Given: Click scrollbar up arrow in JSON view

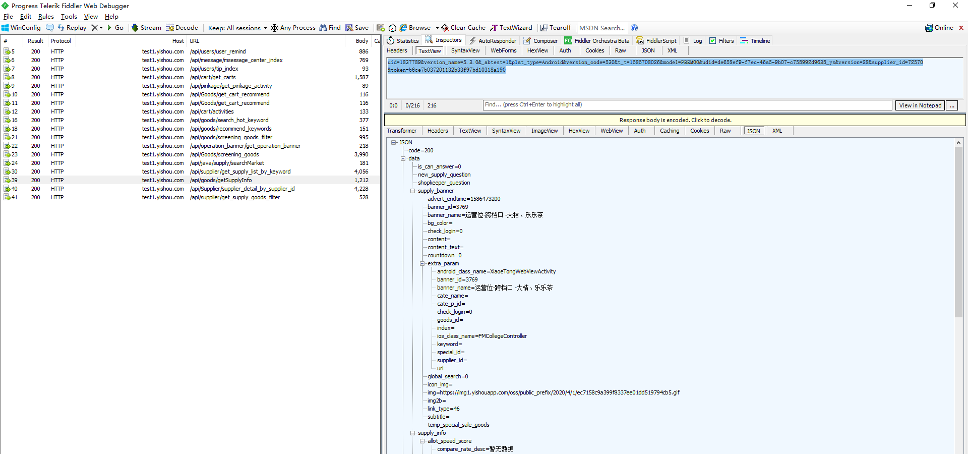Looking at the screenshot, I should 958,143.
